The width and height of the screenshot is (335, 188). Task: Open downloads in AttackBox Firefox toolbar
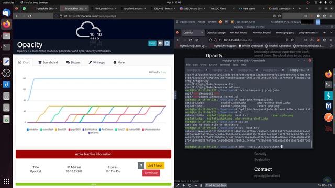pos(312,40)
